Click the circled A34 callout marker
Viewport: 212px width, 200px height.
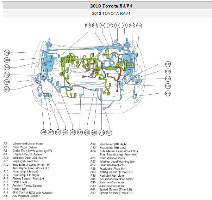80,132
